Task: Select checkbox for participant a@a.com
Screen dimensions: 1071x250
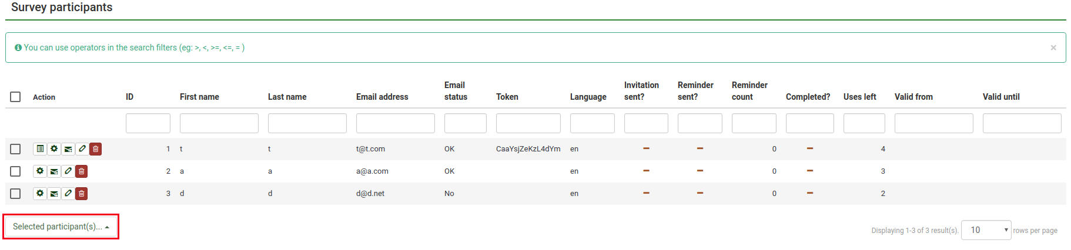Action: point(16,171)
